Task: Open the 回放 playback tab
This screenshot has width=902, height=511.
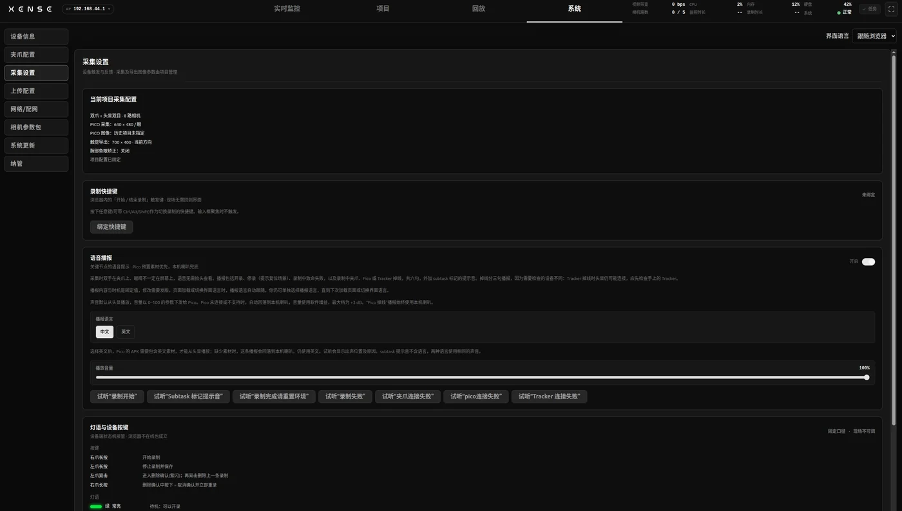Action: pos(478,9)
